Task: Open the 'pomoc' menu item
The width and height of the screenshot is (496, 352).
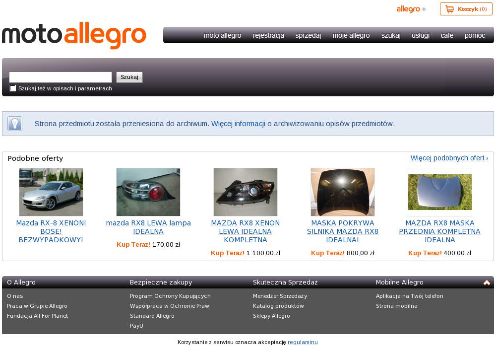Action: click(475, 35)
